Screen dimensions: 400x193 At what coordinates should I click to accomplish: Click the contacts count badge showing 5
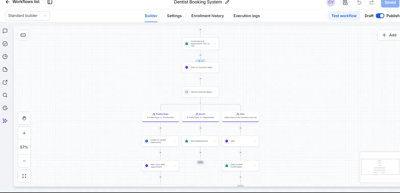pyautogui.click(x=200, y=61)
